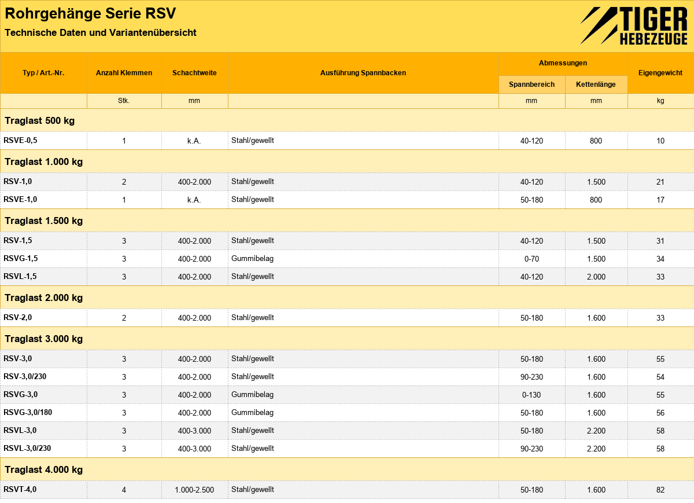Click the Eigengewicht column header
Image resolution: width=694 pixels, height=503 pixels.
660,73
